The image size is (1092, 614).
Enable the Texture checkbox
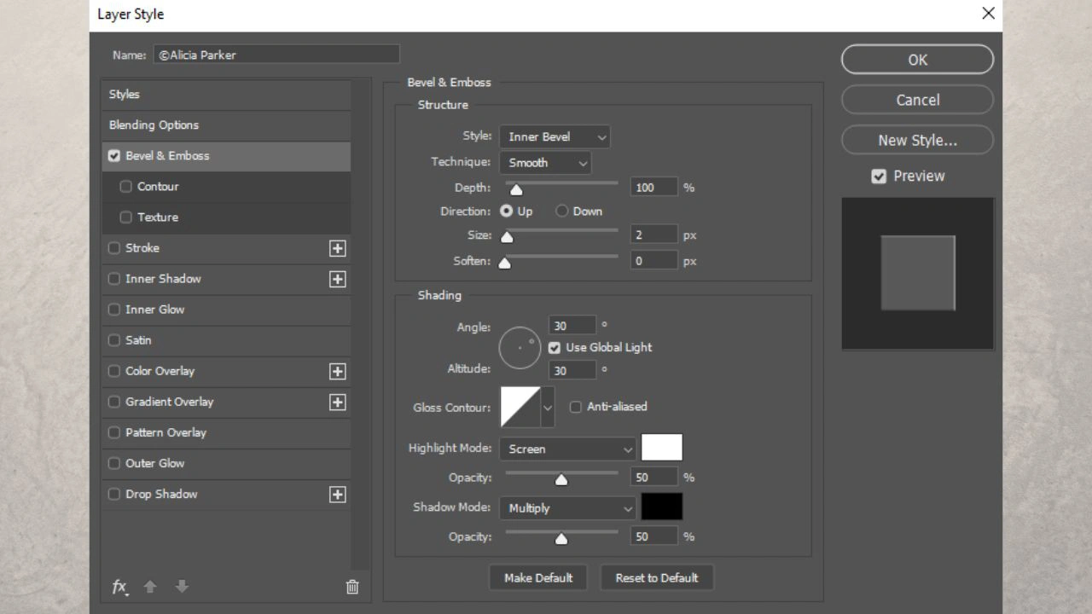pos(126,217)
